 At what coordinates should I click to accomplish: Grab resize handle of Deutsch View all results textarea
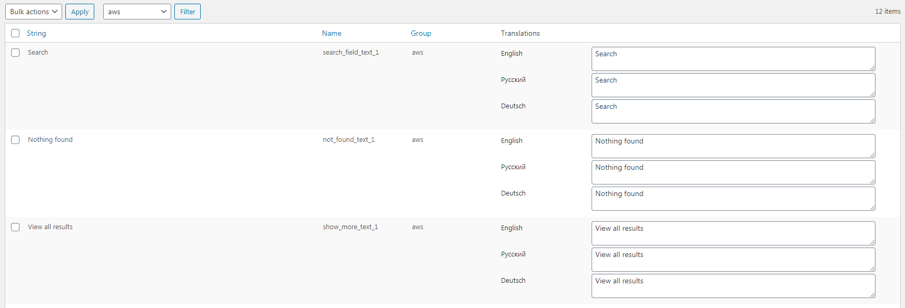click(872, 295)
